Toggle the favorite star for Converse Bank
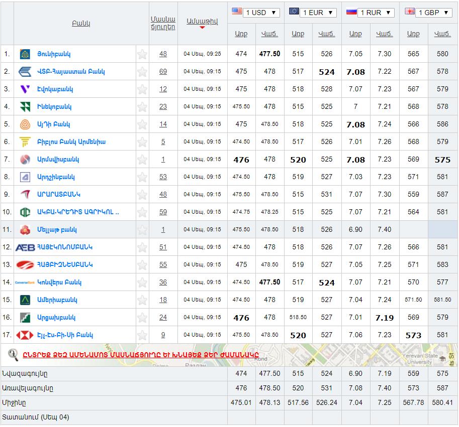 142,282
